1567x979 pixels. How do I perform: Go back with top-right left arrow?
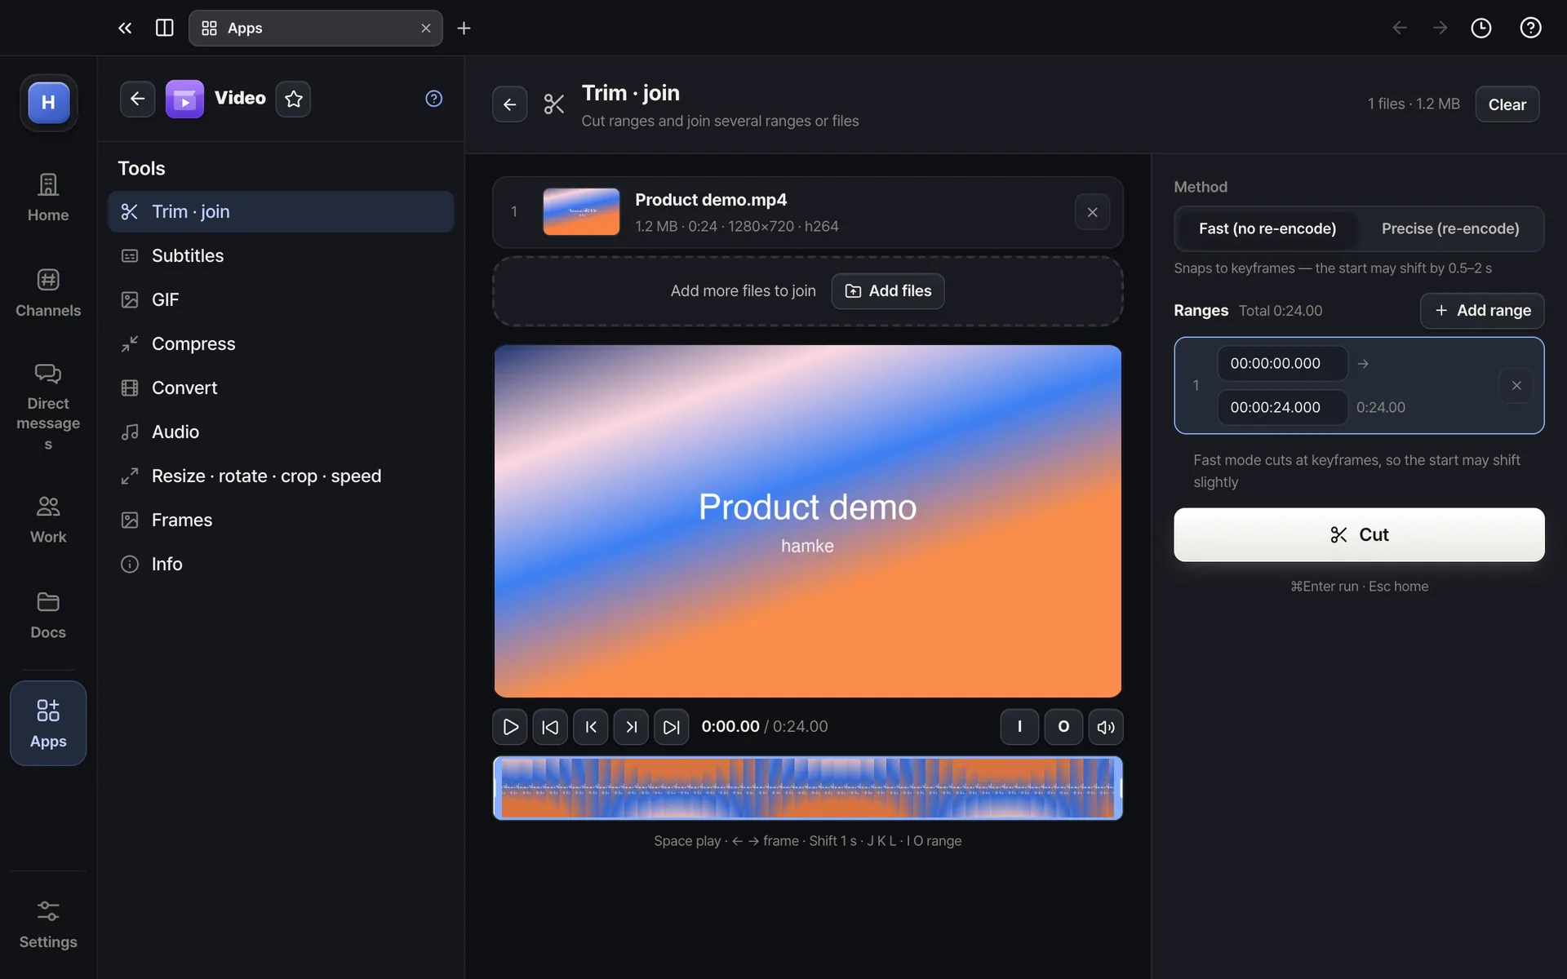tap(1400, 28)
